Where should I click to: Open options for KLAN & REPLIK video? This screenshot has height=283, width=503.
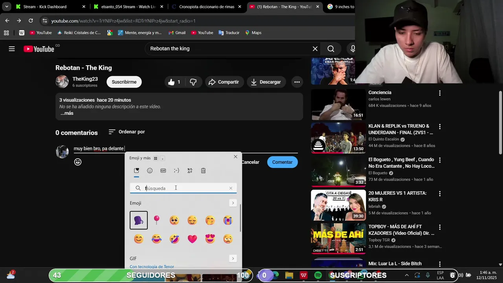pyautogui.click(x=440, y=127)
